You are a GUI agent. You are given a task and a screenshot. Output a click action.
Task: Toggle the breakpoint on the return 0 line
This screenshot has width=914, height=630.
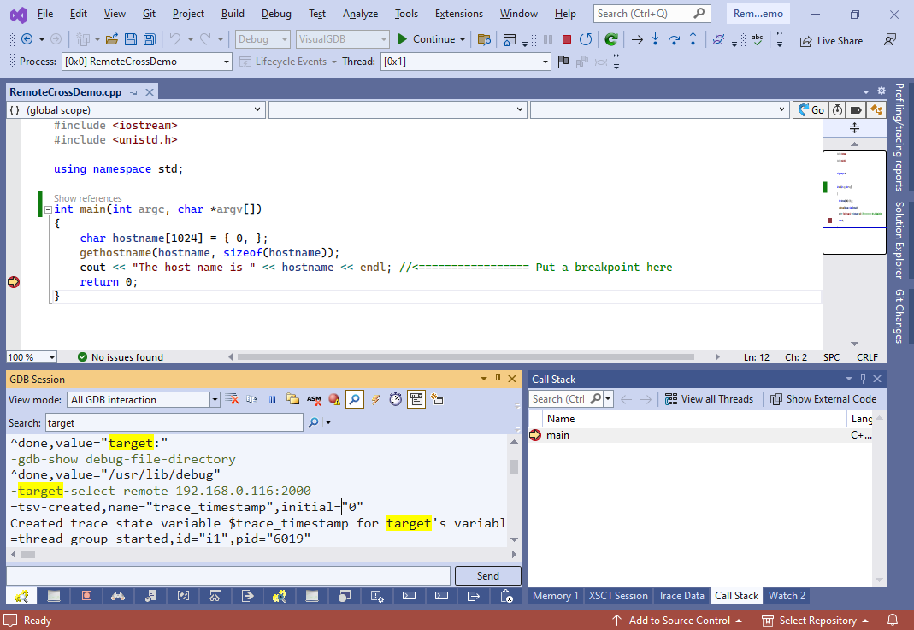tap(13, 282)
